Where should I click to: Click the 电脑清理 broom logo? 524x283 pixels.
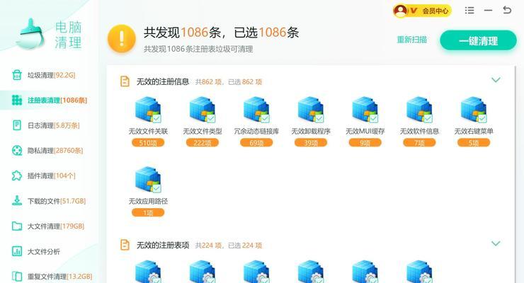tap(30, 34)
